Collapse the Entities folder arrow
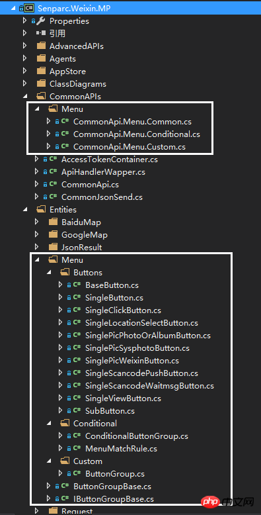 click(25, 210)
